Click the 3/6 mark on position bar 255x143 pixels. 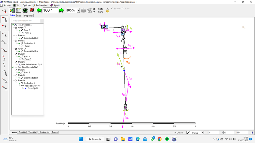click(x=132, y=123)
